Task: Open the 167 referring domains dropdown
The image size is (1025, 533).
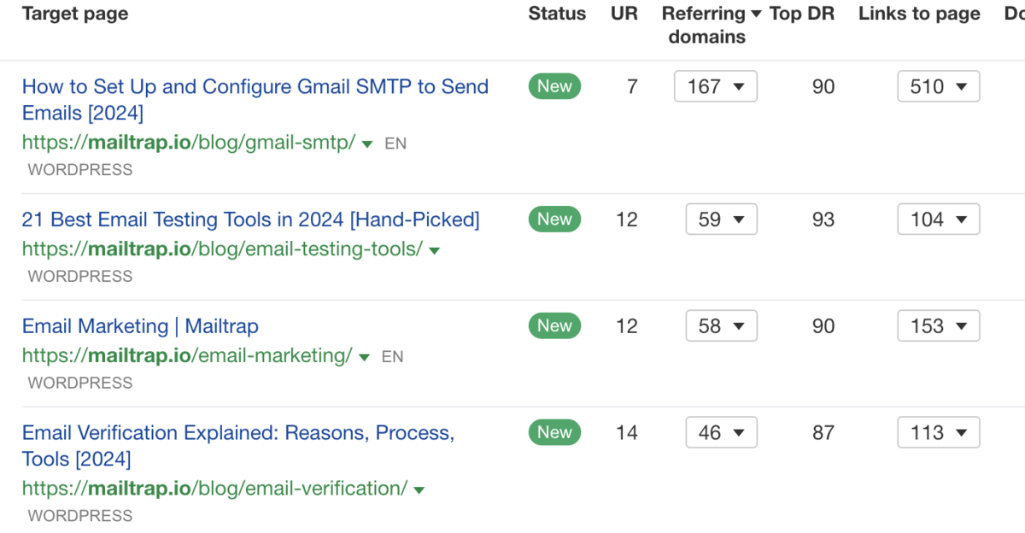Action: point(716,87)
